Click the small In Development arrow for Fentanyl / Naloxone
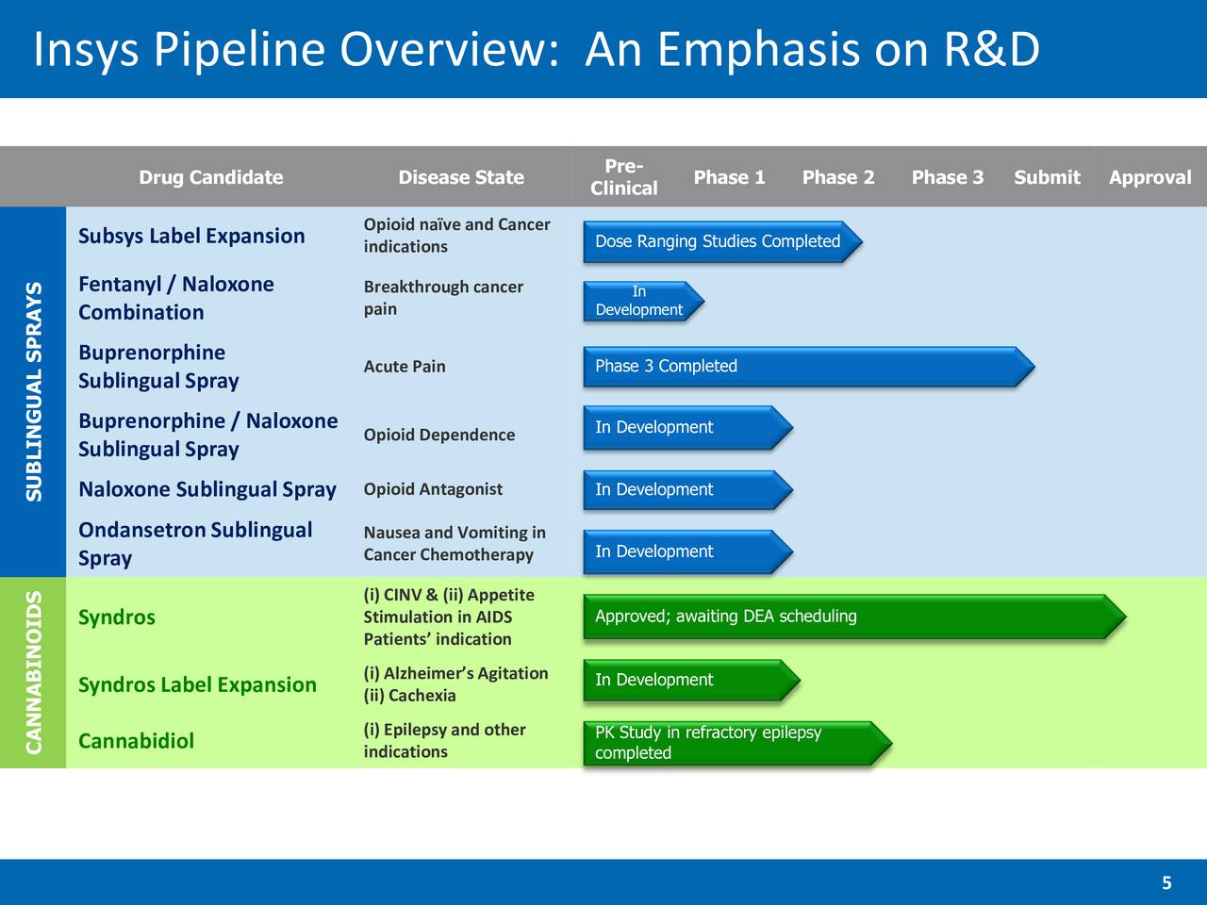The width and height of the screenshot is (1207, 905). tap(642, 302)
